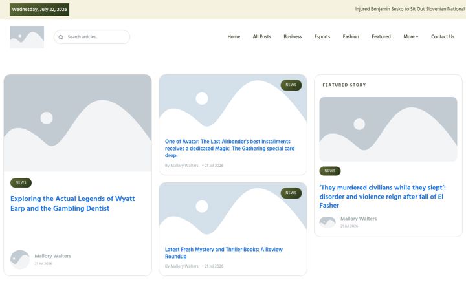This screenshot has width=466, height=291.
Task: Open the Wyatt Earp and Gambling Dentist article
Action: pos(72,204)
